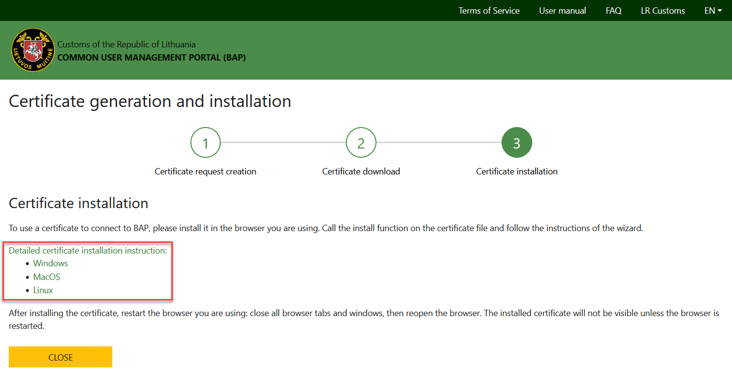The width and height of the screenshot is (732, 385).
Task: Go to the FAQ page
Action: coord(613,11)
